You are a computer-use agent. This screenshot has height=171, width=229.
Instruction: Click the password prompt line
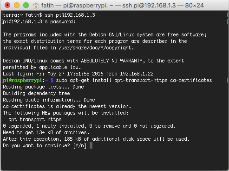click(x=39, y=21)
